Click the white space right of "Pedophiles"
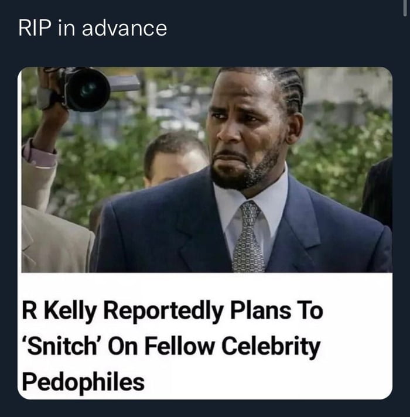Image resolution: width=410 pixels, height=417 pixels. (x=264, y=383)
